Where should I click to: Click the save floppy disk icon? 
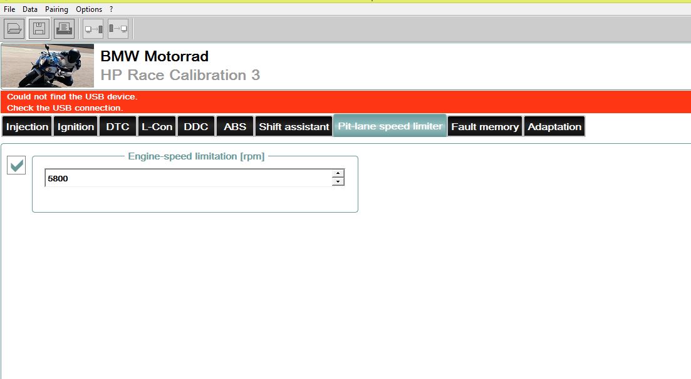(x=39, y=29)
